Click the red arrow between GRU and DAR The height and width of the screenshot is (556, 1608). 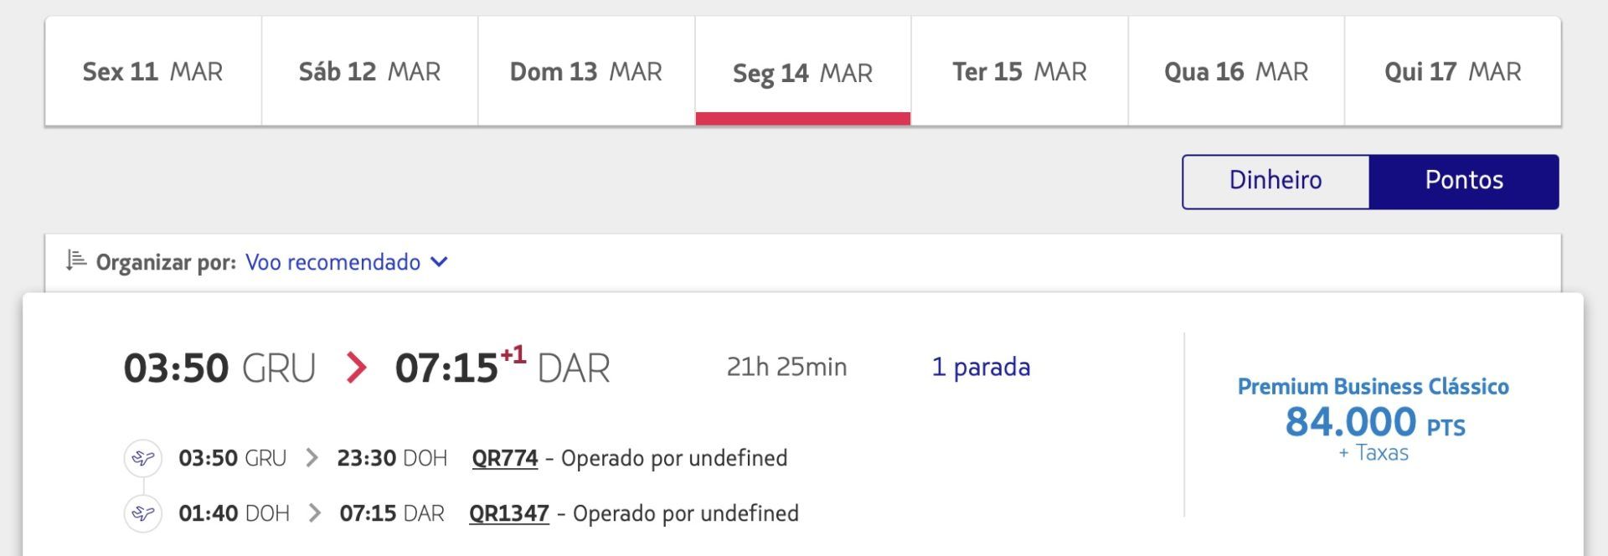point(357,368)
